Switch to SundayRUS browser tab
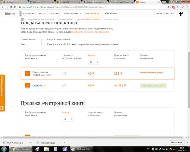 click(68, 2)
